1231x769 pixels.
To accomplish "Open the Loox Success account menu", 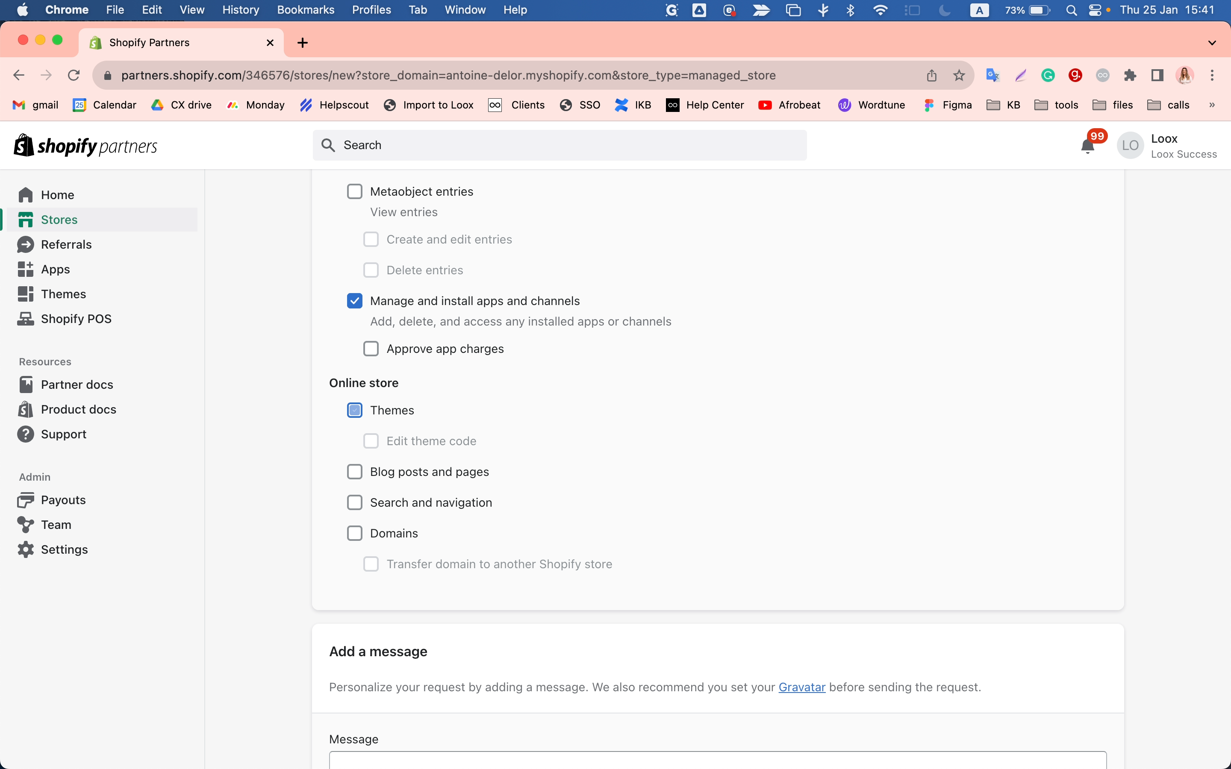I will pos(1167,146).
